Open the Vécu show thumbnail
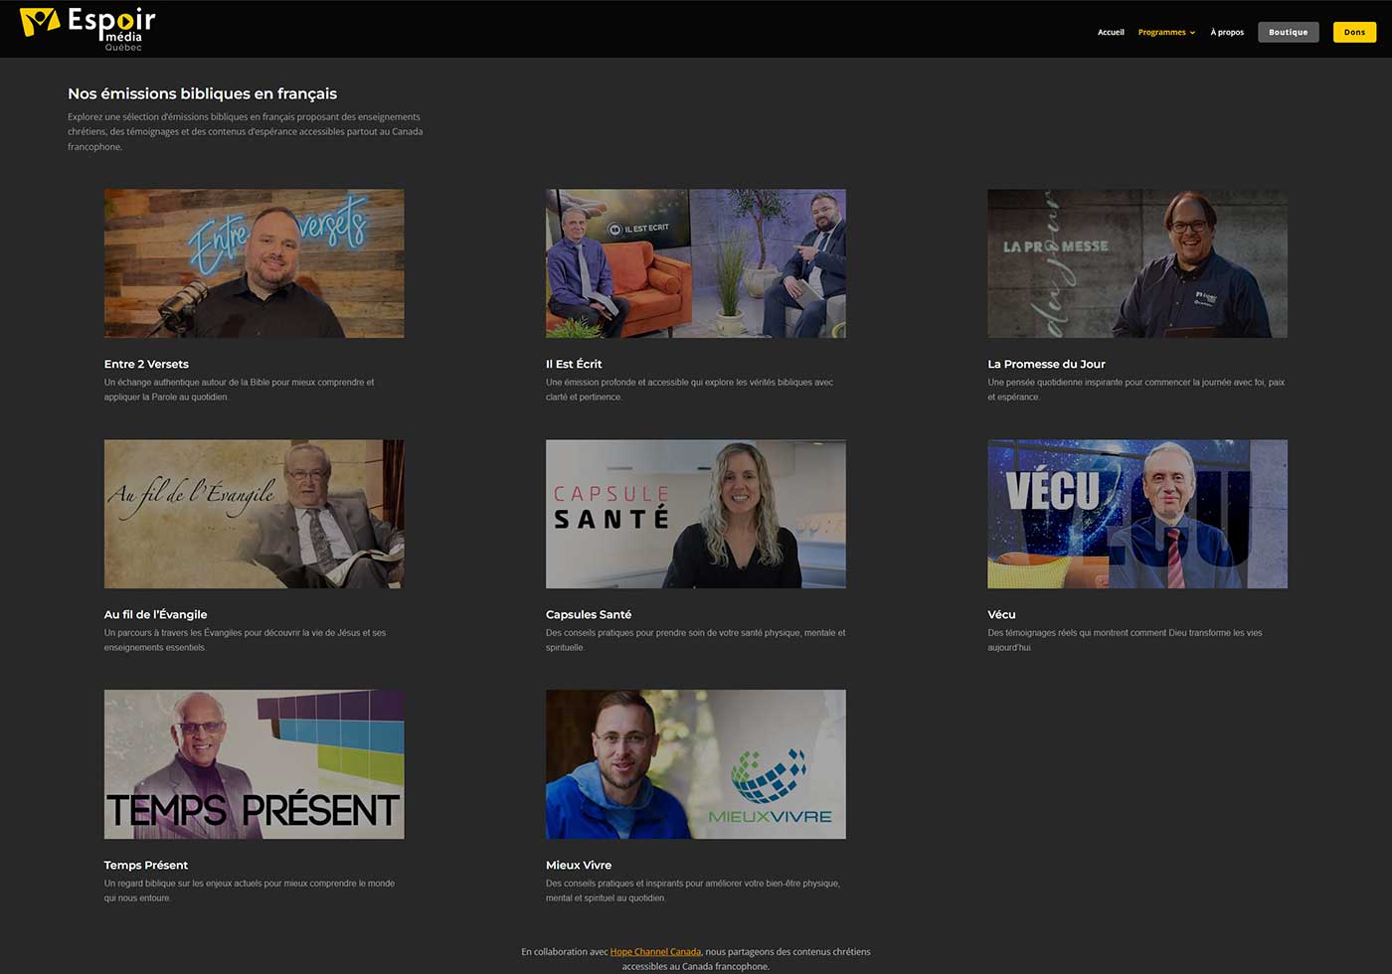1392x974 pixels. [x=1136, y=514]
